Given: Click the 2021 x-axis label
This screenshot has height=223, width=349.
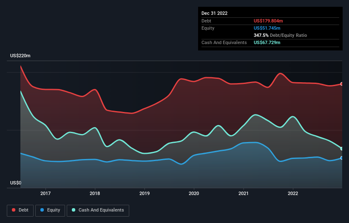Looking at the screenshot, I should point(244,193).
